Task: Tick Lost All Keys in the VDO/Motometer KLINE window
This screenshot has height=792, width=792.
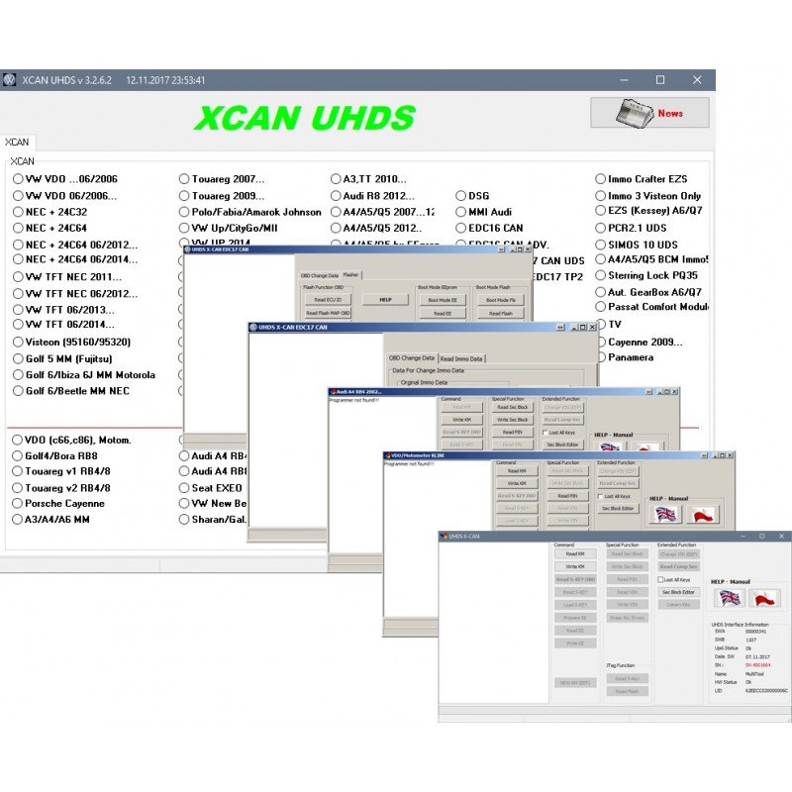Action: 601,497
